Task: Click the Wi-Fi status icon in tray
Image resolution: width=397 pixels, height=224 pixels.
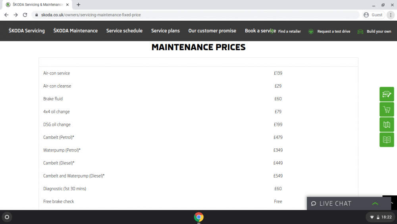Action: [x=372, y=217]
